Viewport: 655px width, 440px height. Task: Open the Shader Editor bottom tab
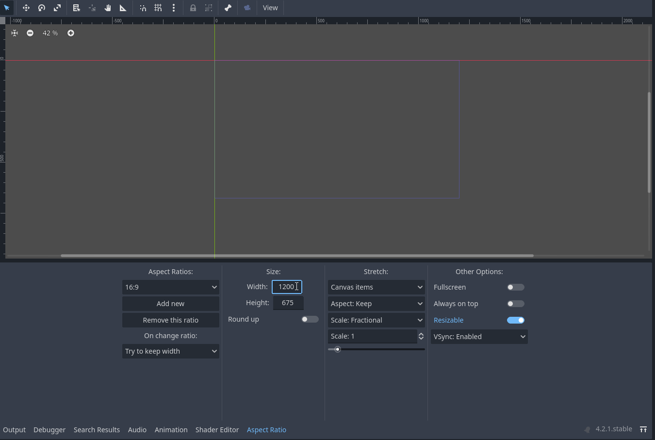(x=217, y=430)
